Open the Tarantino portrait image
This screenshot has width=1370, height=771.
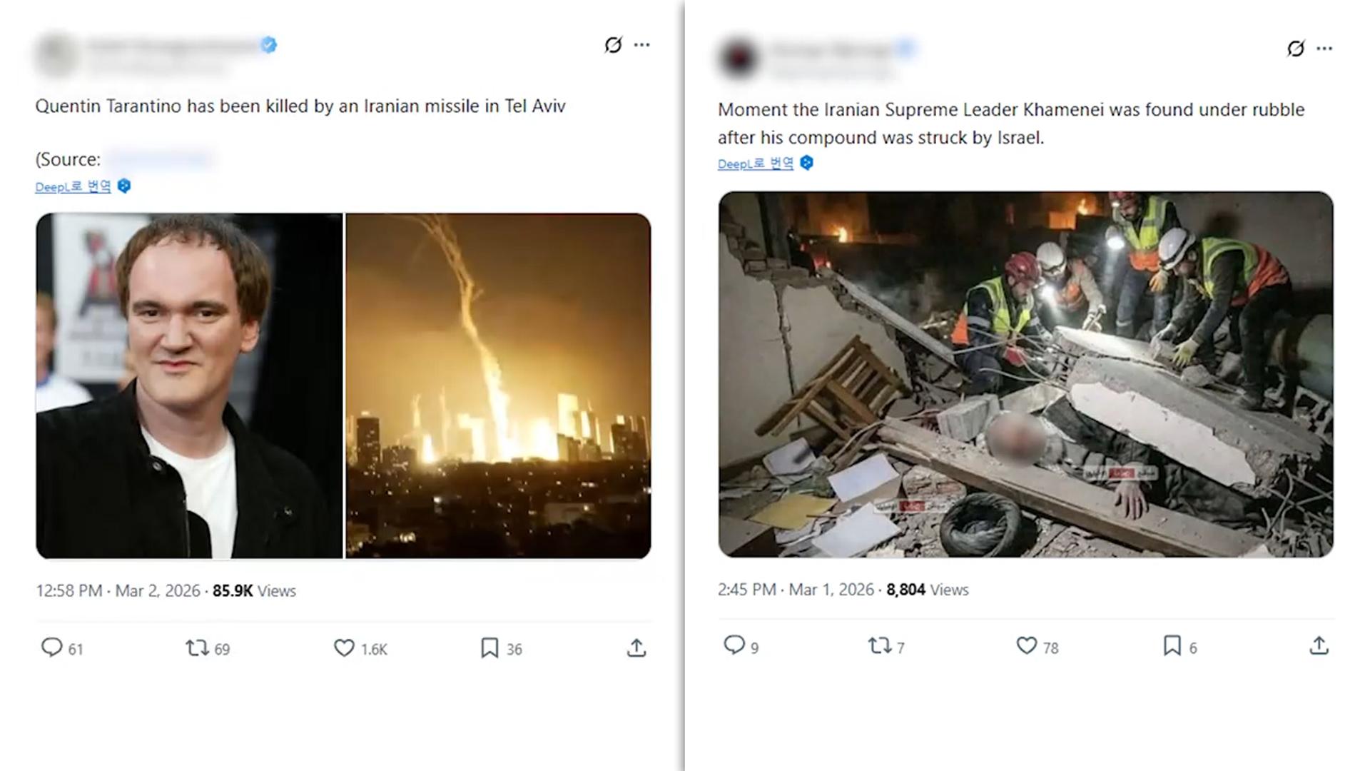189,385
